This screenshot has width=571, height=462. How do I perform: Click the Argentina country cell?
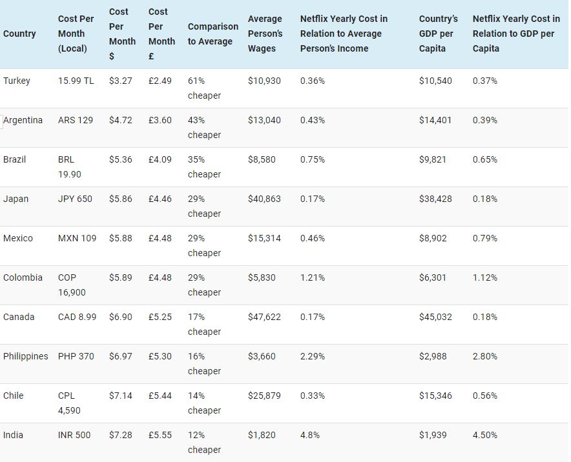click(x=23, y=120)
